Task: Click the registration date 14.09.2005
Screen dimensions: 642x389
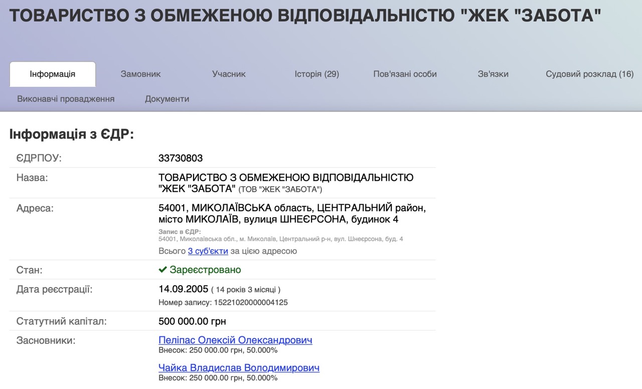Action: click(x=183, y=289)
